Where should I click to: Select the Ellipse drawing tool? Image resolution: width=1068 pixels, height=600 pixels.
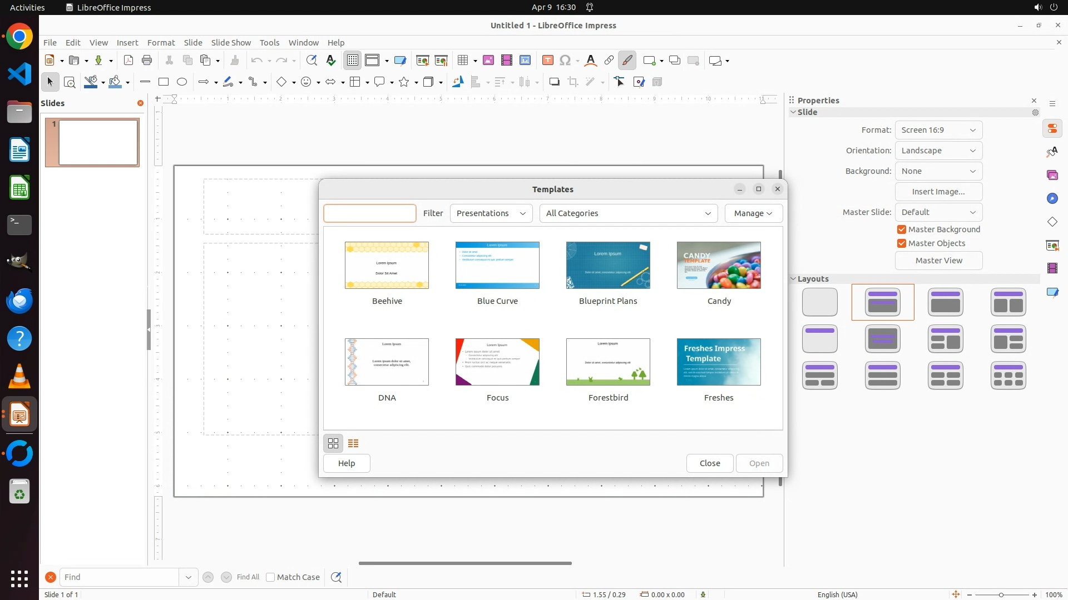point(182,82)
